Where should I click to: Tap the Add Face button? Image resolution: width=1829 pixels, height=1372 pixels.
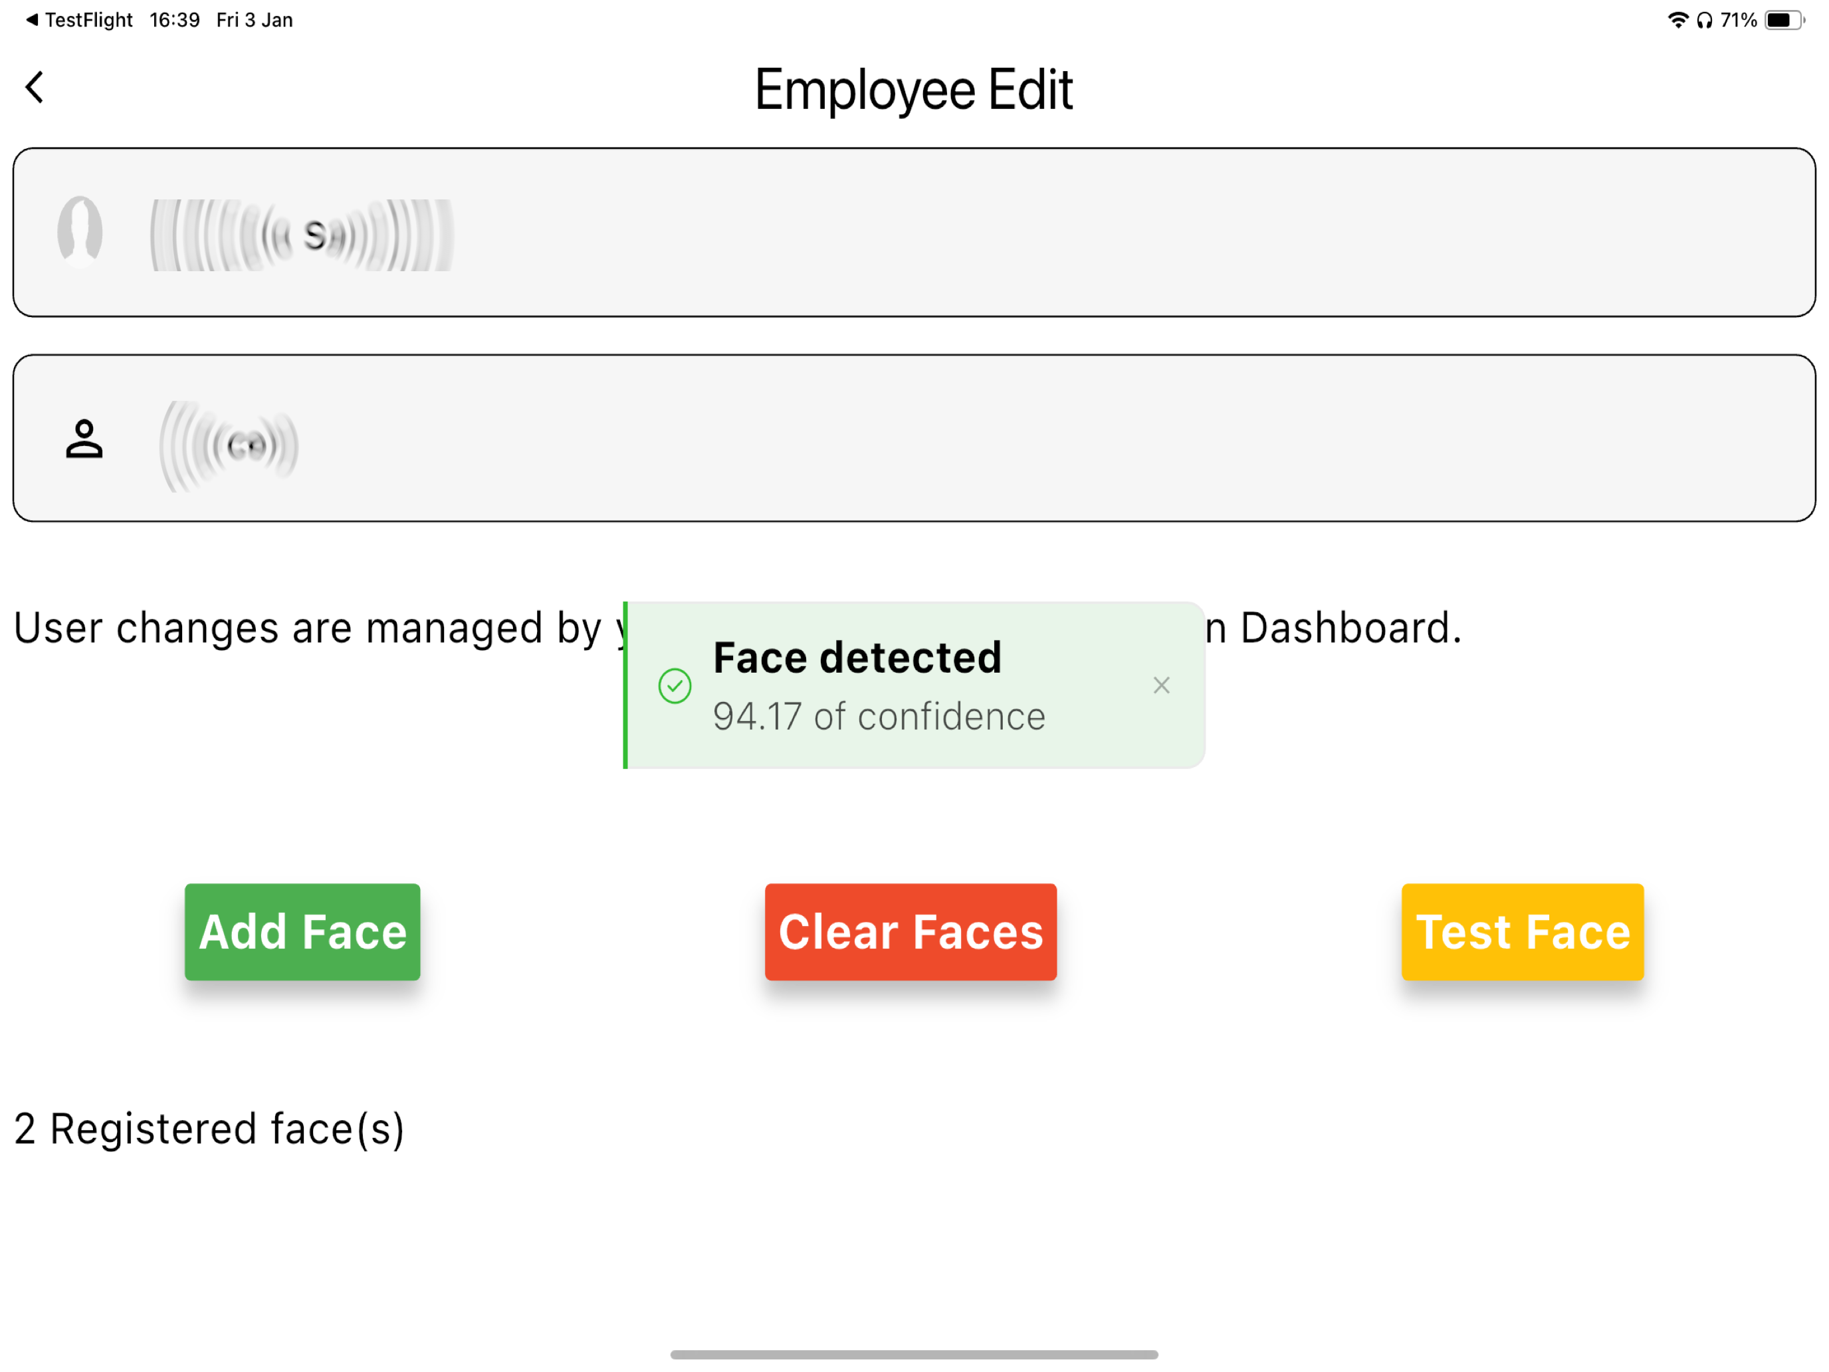[x=302, y=932]
